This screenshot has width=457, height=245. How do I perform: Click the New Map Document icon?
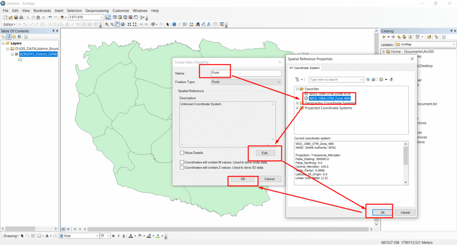tap(5, 17)
